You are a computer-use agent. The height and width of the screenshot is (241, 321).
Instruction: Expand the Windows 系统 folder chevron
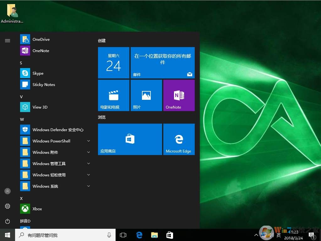click(89, 186)
